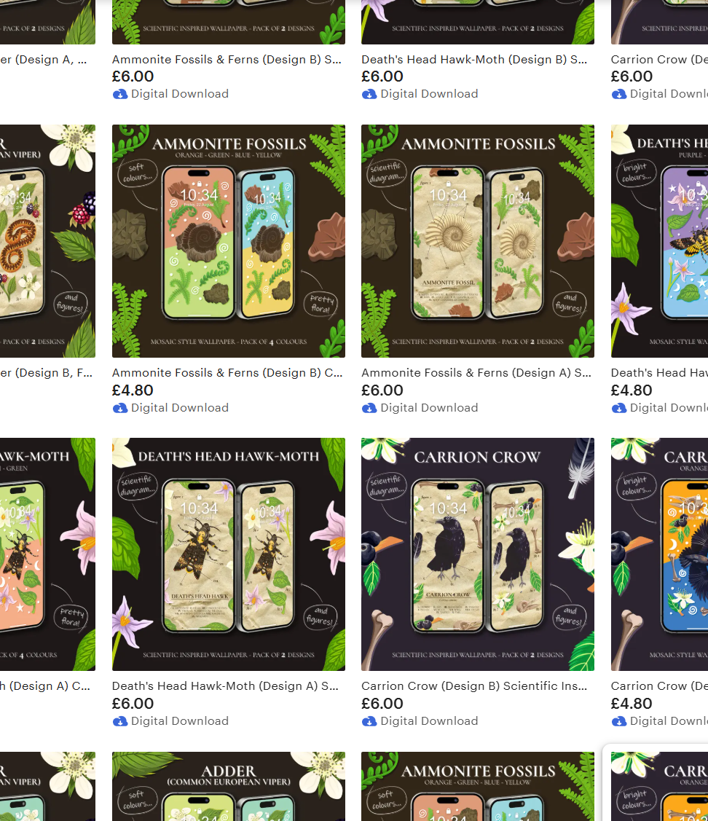708x821 pixels.
Task: Click the cloud icon beneath top Ammonite Design B S… listing
Action: coord(120,94)
